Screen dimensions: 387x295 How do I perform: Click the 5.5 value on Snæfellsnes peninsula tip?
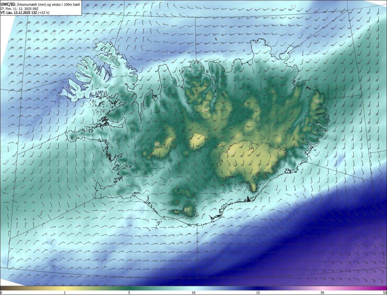72,138
